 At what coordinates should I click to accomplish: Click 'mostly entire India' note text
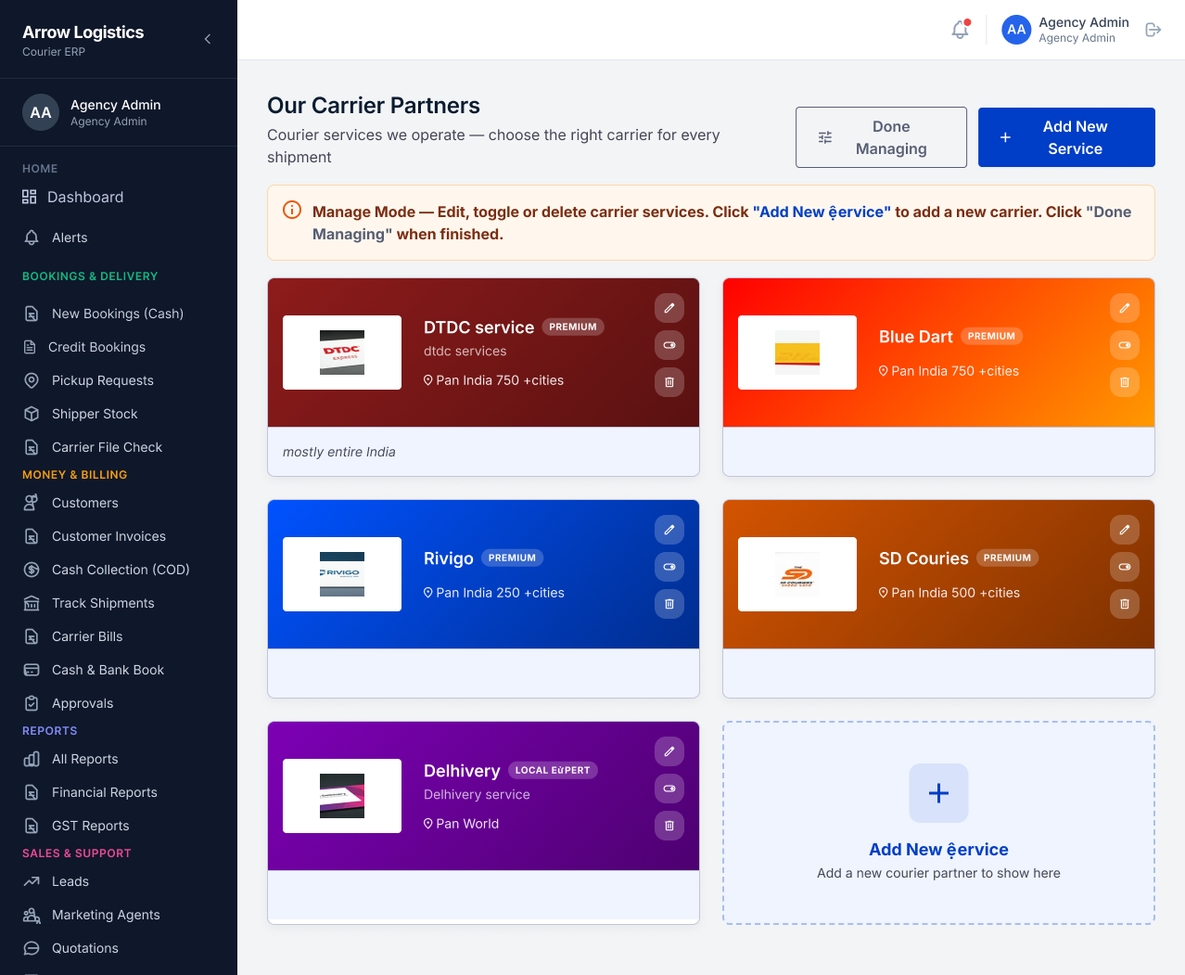point(339,452)
